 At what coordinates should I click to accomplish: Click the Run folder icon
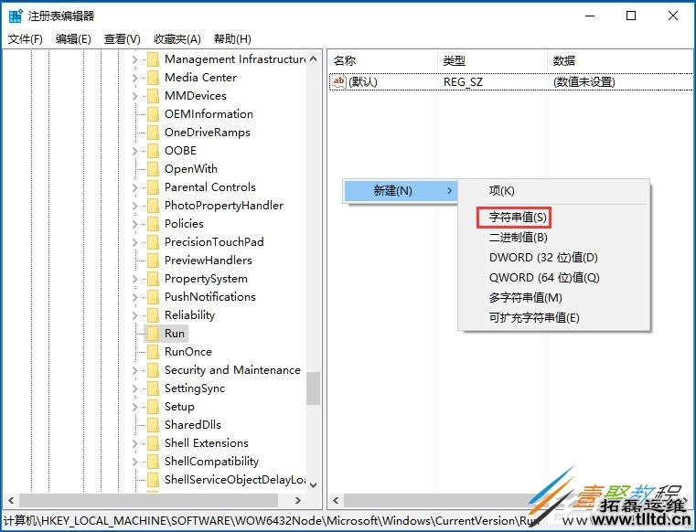(153, 334)
